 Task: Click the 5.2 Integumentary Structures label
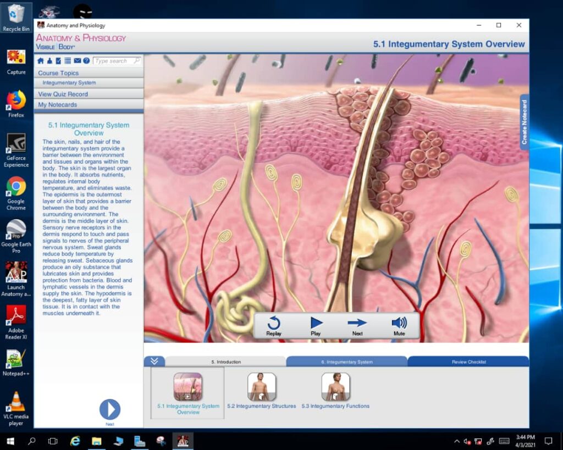[x=261, y=406]
